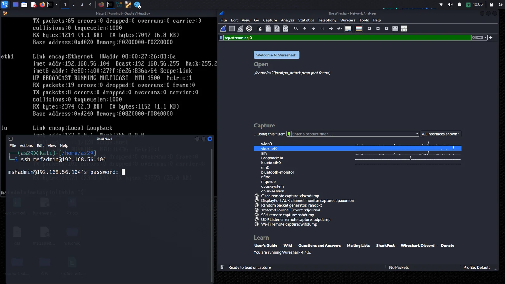
Task: Close the capture file toolbar icon
Action: (277, 28)
